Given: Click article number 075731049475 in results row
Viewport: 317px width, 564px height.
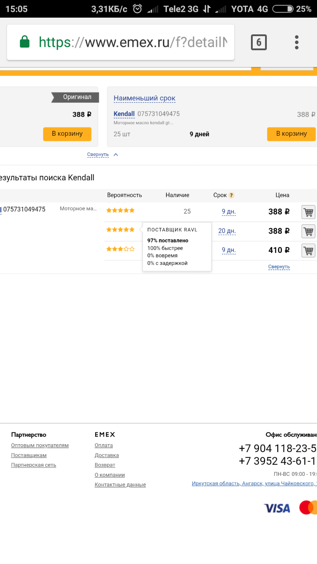Looking at the screenshot, I should coord(24,209).
